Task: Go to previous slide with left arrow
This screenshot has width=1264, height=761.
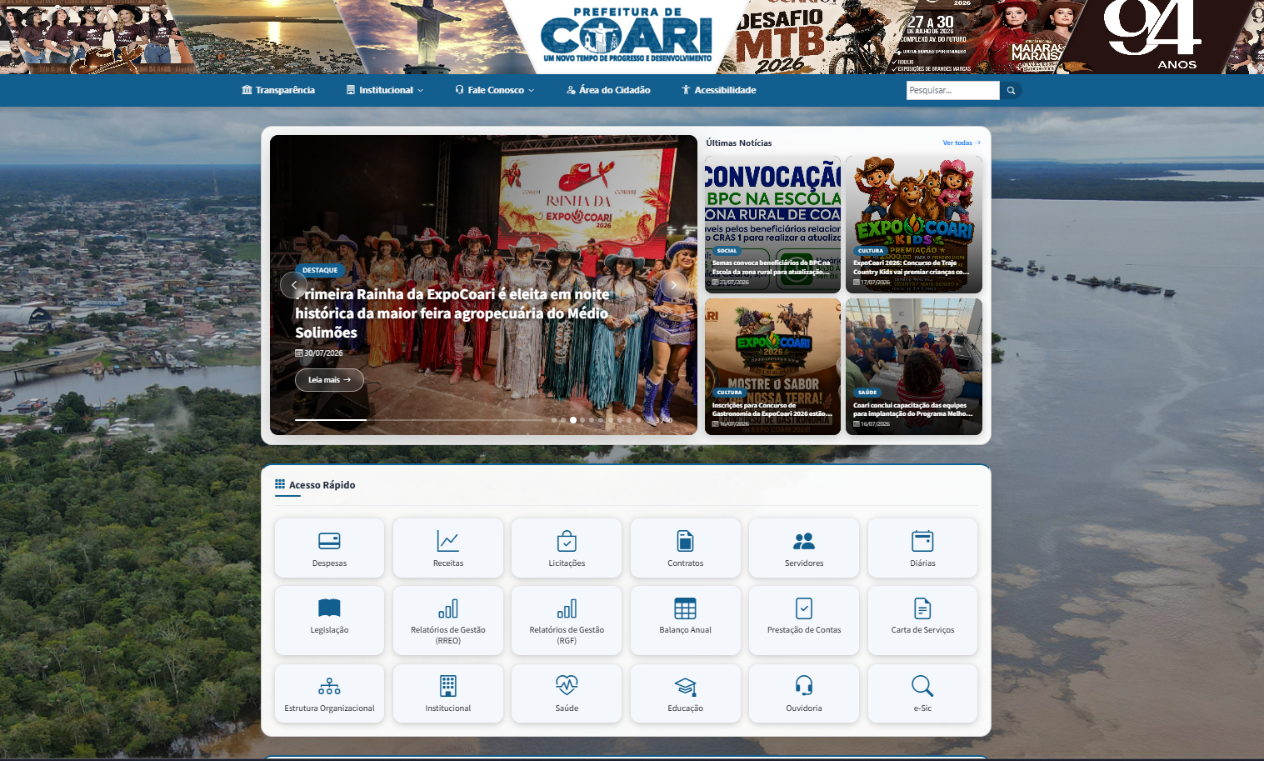Action: tap(293, 285)
